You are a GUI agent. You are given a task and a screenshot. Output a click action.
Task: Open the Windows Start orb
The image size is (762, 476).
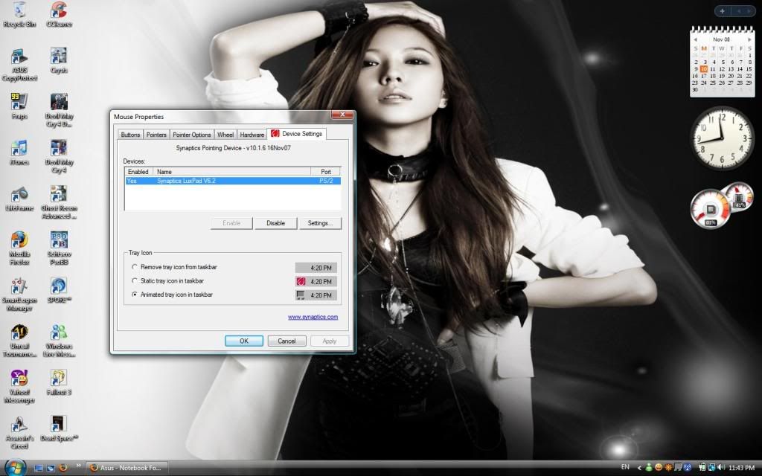15,467
